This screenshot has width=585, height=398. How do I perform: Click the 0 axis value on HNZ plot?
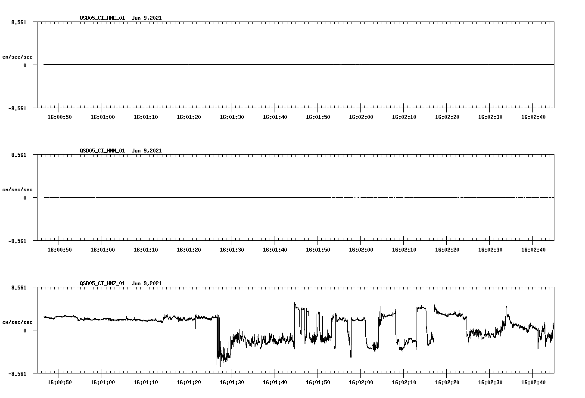pos(25,331)
